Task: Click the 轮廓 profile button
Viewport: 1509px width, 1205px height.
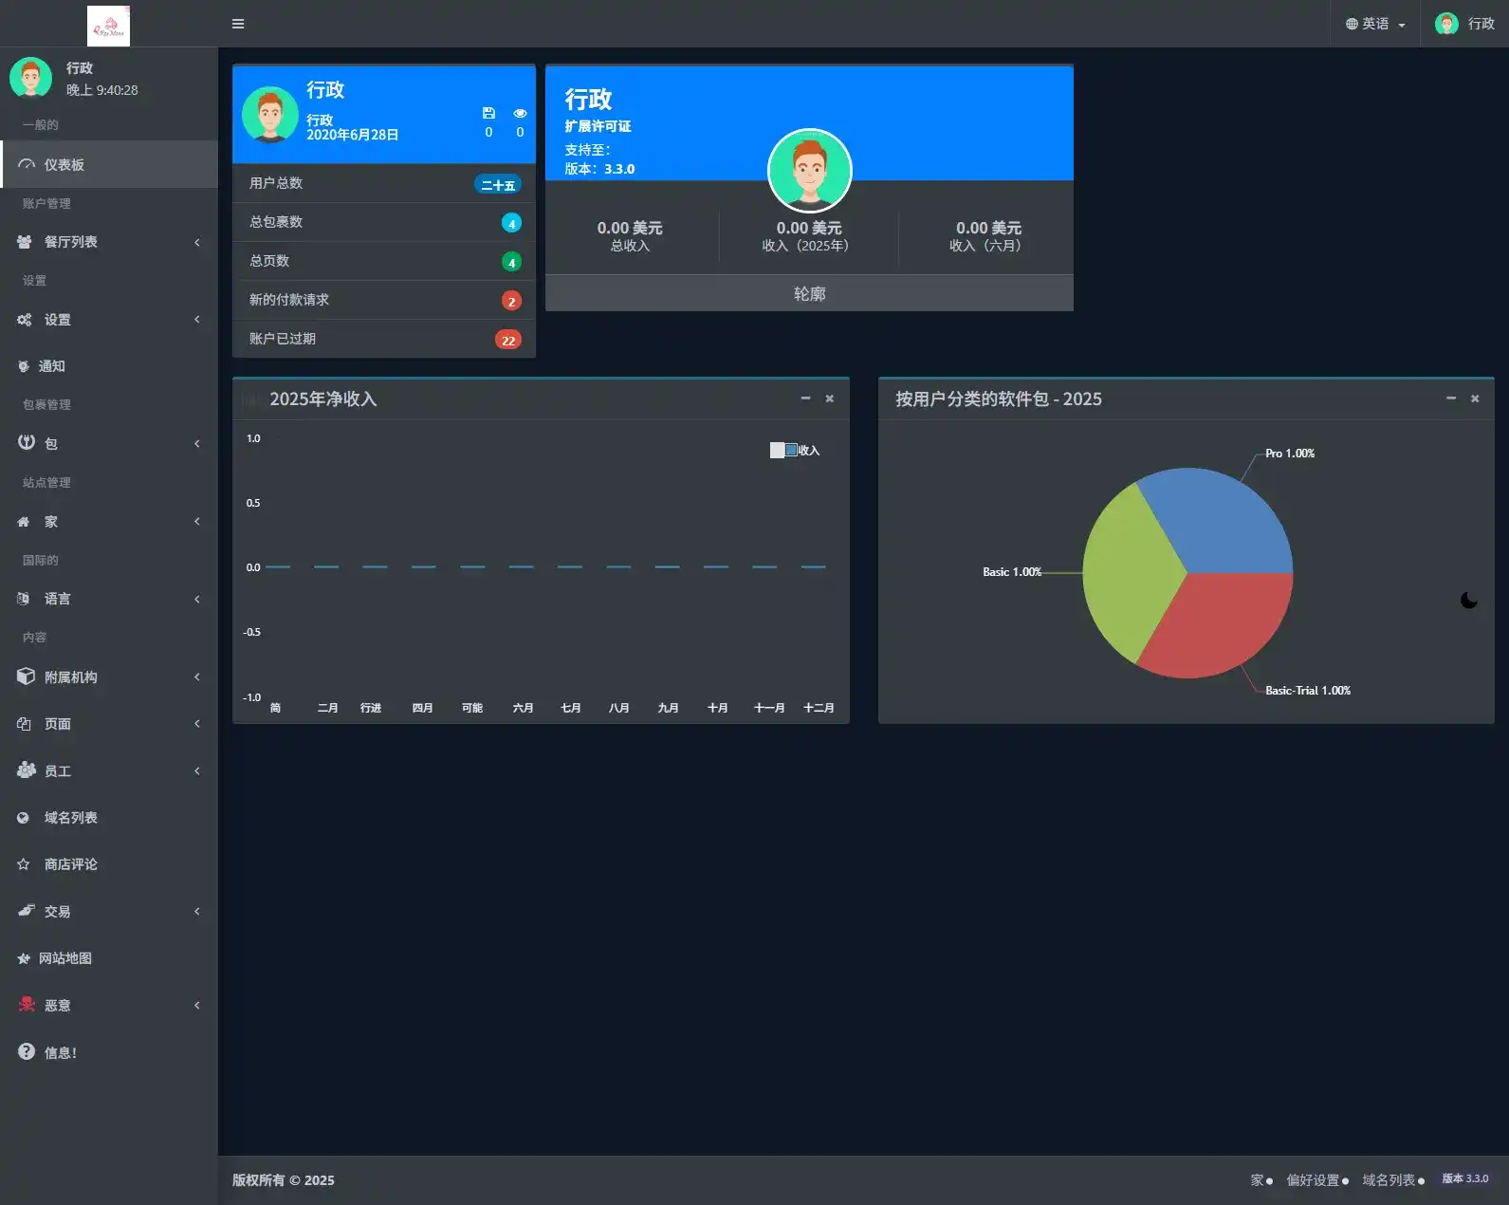Action: click(x=809, y=293)
